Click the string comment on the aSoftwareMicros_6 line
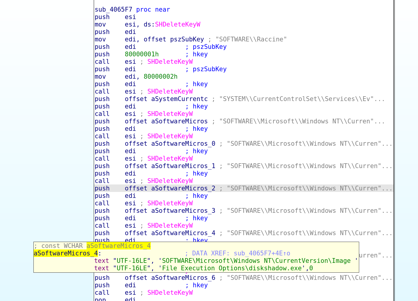This screenshot has width=418, height=301. click(x=310, y=278)
